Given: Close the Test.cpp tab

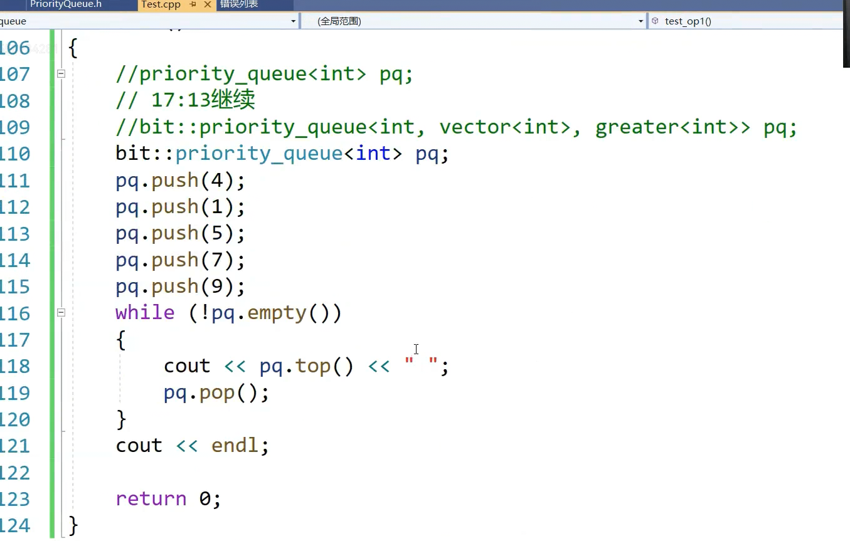Looking at the screenshot, I should [x=208, y=4].
